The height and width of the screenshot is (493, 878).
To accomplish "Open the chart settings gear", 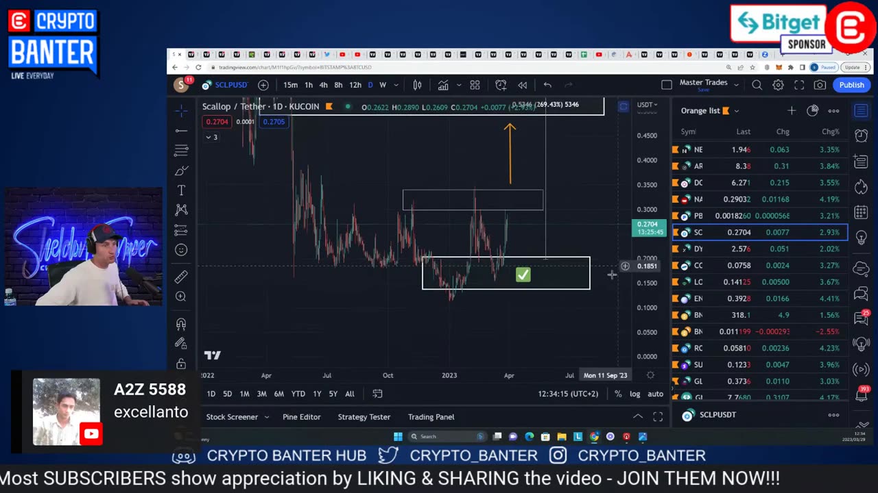I will (778, 85).
